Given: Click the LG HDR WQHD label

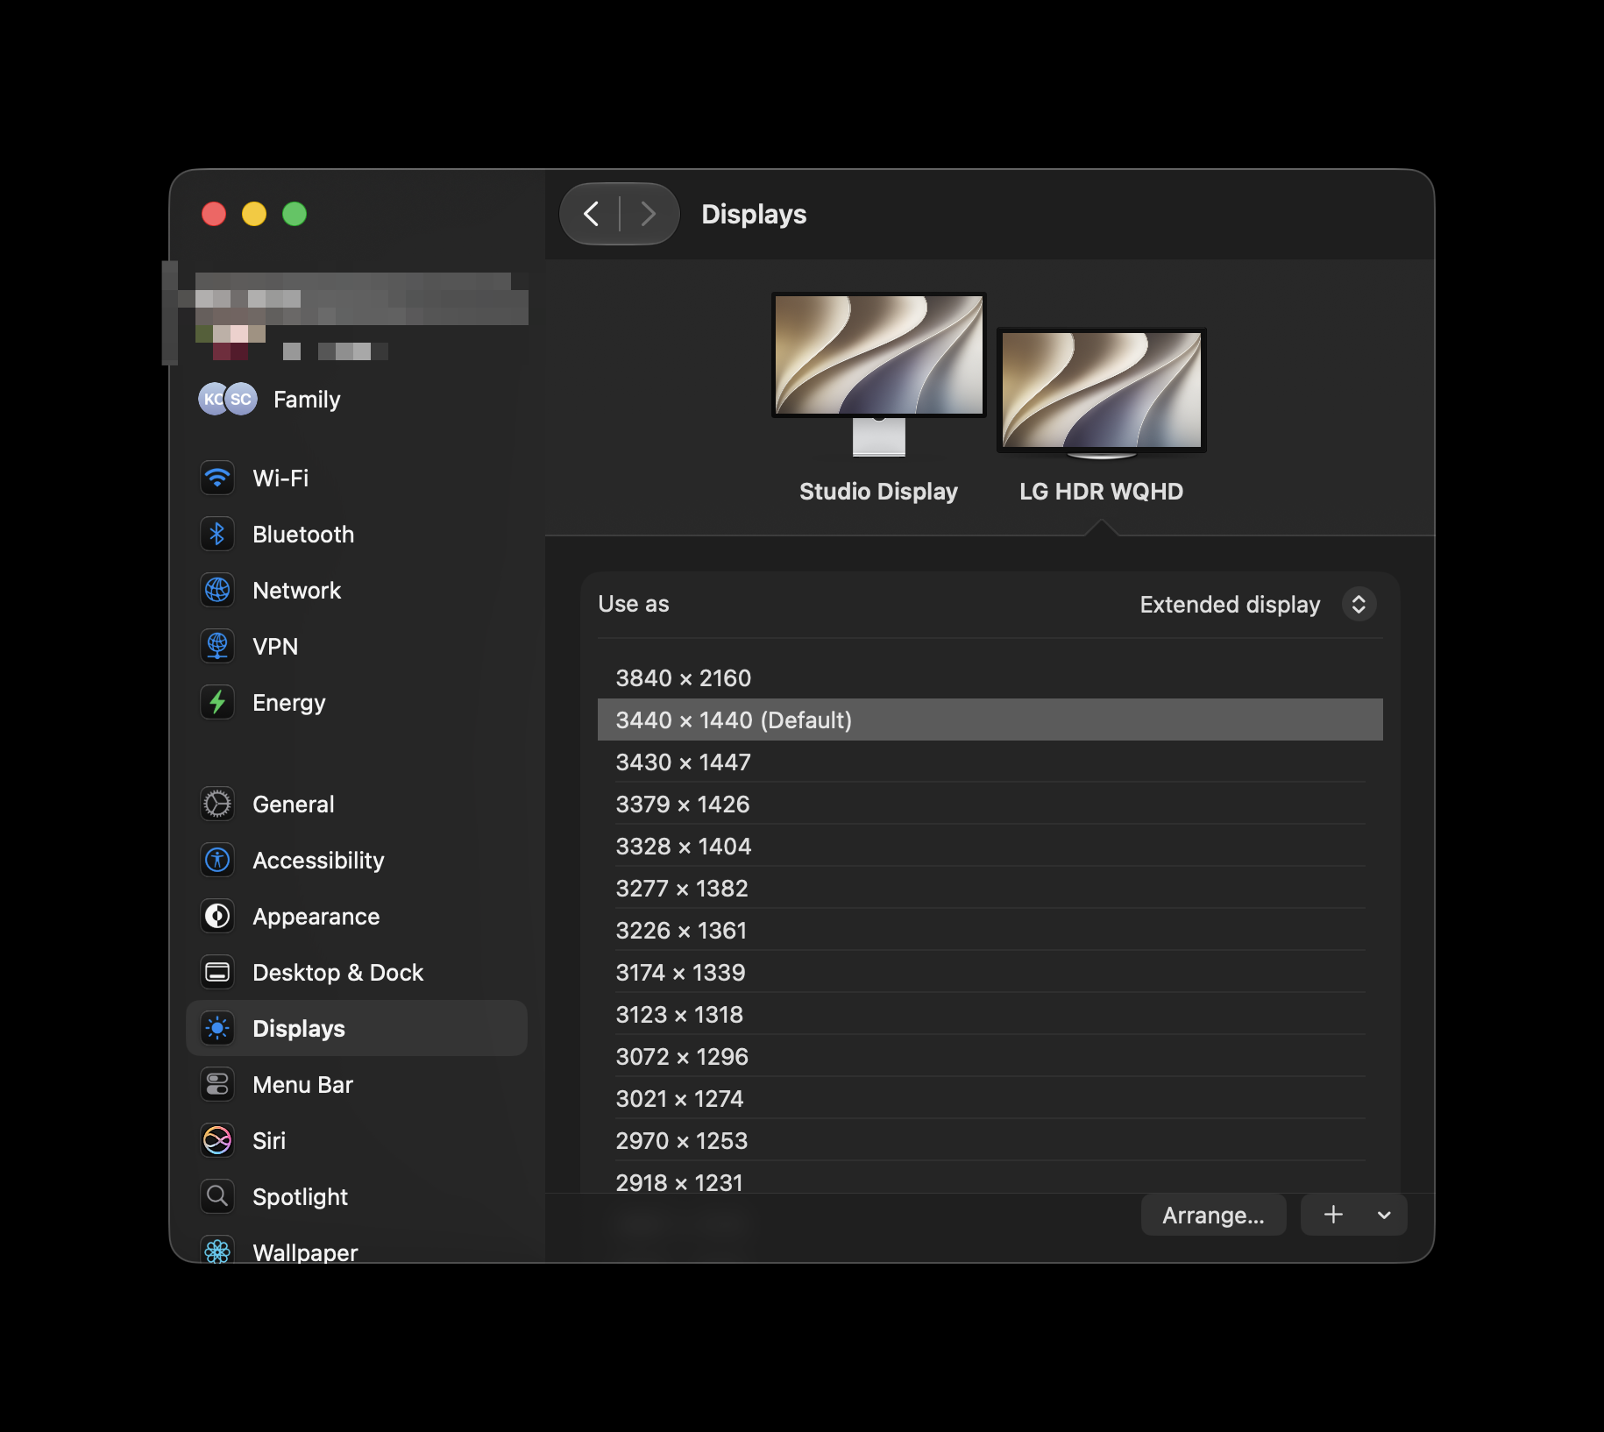Looking at the screenshot, I should click(1102, 492).
